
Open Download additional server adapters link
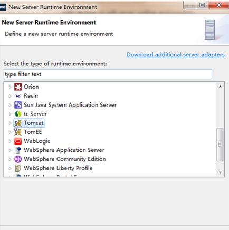(x=176, y=55)
